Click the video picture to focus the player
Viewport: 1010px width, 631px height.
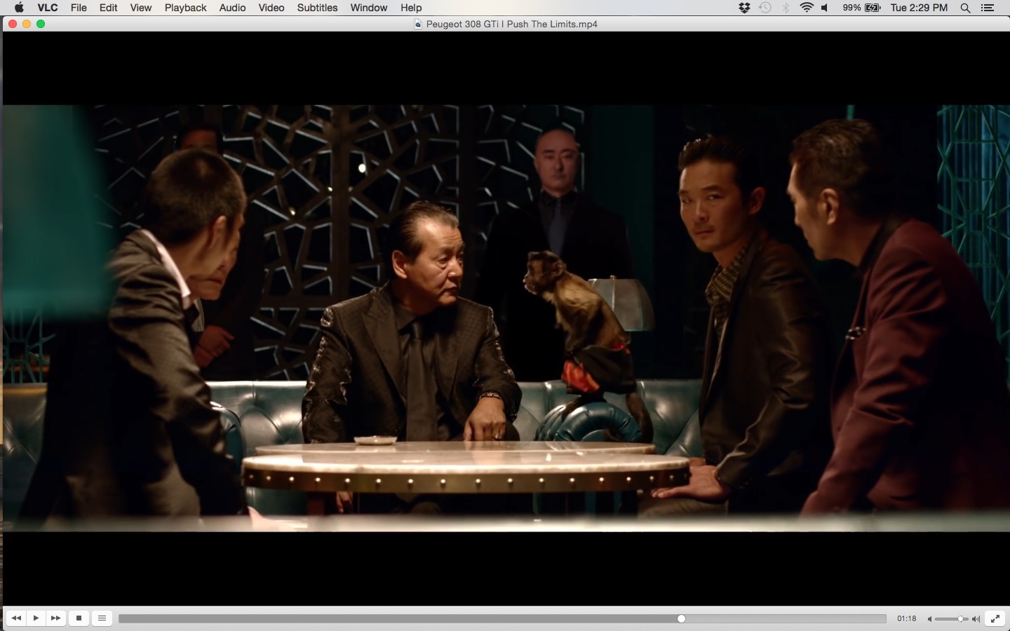coord(505,318)
